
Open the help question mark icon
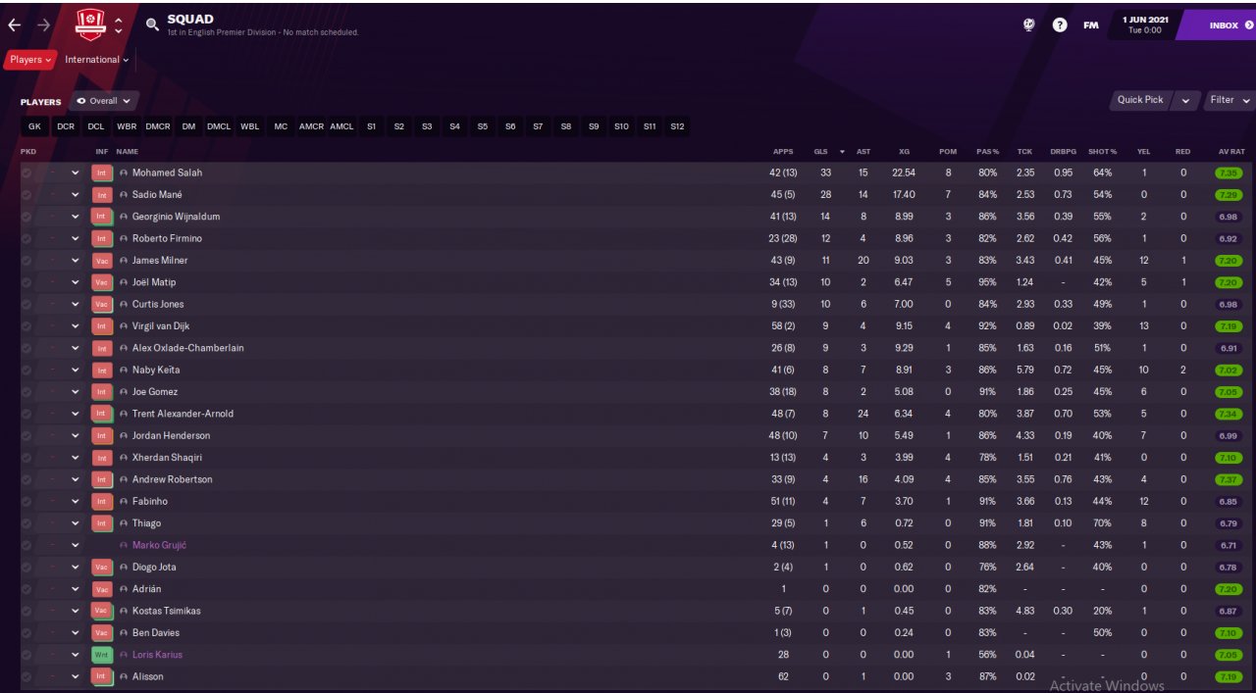1060,25
